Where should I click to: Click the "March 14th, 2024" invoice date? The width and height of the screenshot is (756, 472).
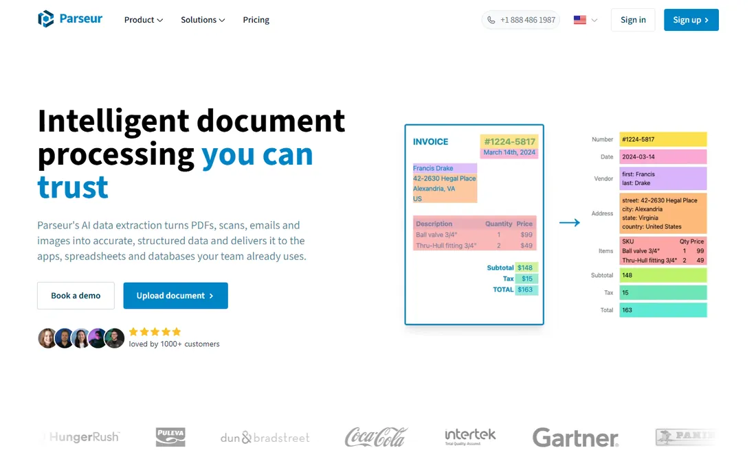coord(509,152)
